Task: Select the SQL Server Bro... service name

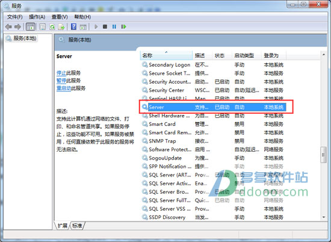Action: tap(169, 192)
